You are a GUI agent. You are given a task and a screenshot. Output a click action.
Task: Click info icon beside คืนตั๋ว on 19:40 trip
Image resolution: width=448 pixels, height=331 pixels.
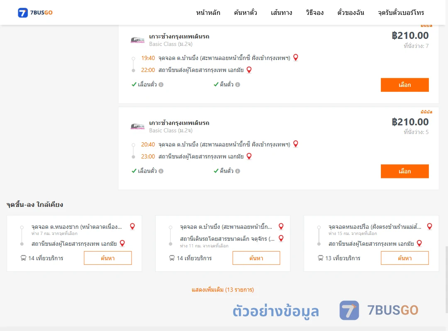point(238,85)
